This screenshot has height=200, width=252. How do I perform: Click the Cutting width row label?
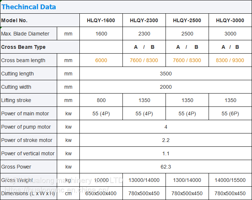(16, 87)
